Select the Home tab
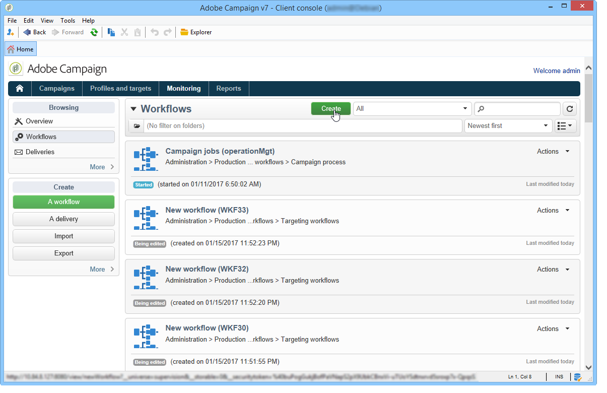This screenshot has width=607, height=393. [21, 49]
